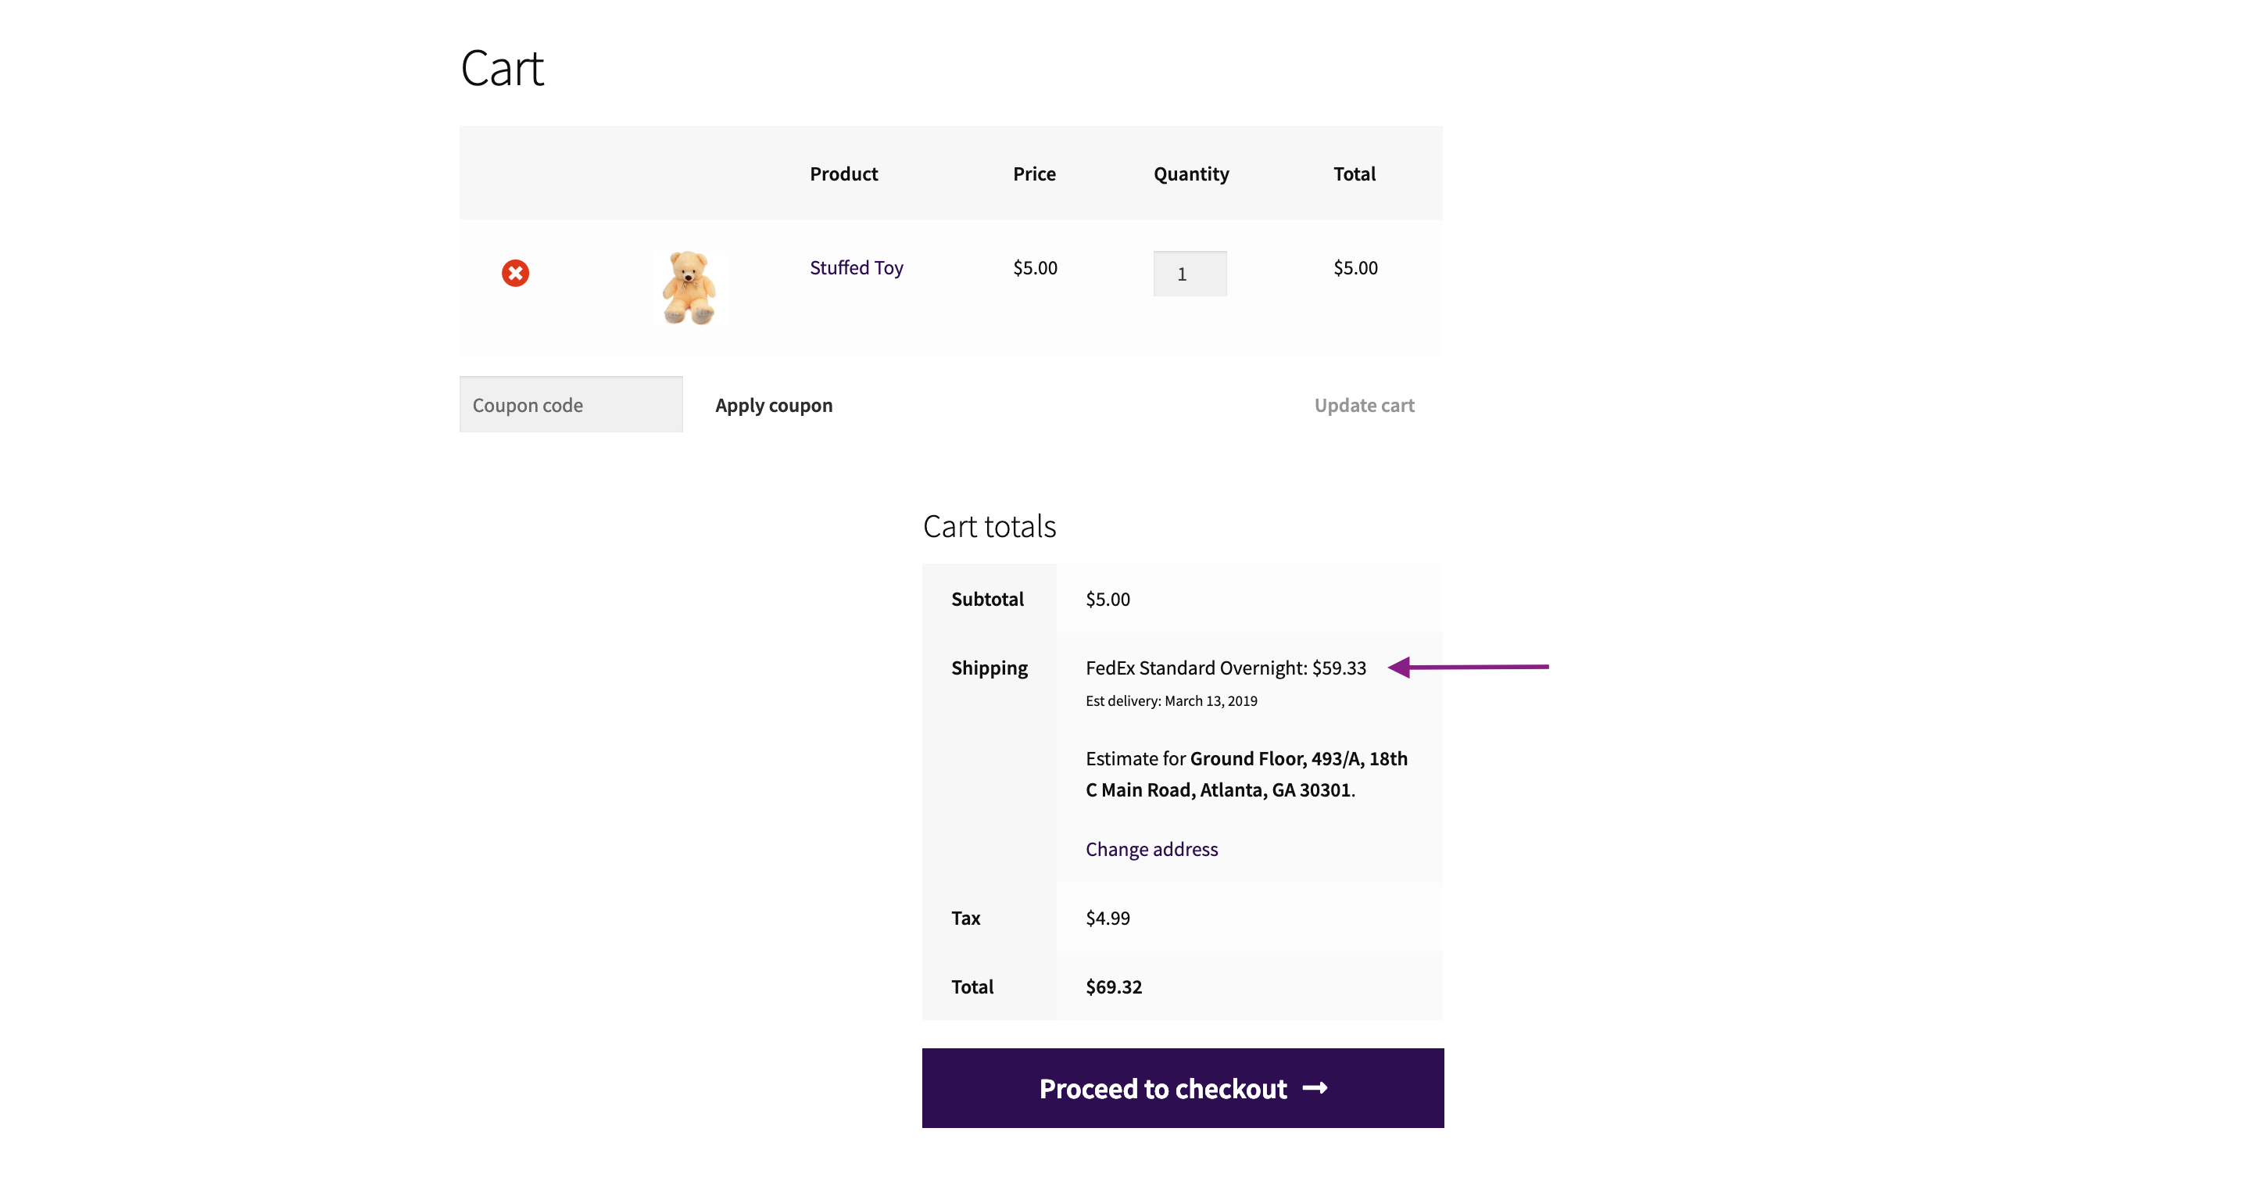This screenshot has height=1189, width=2251.
Task: Click the quantity field showing 1
Action: 1190,274
